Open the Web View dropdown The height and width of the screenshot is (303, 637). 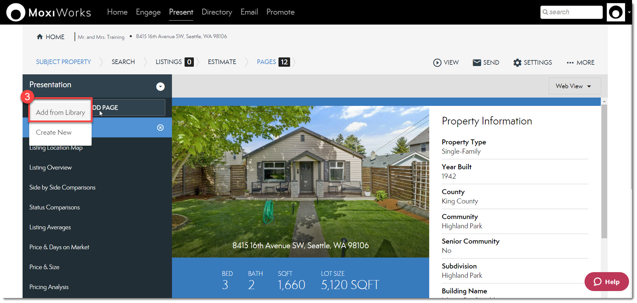pos(574,86)
